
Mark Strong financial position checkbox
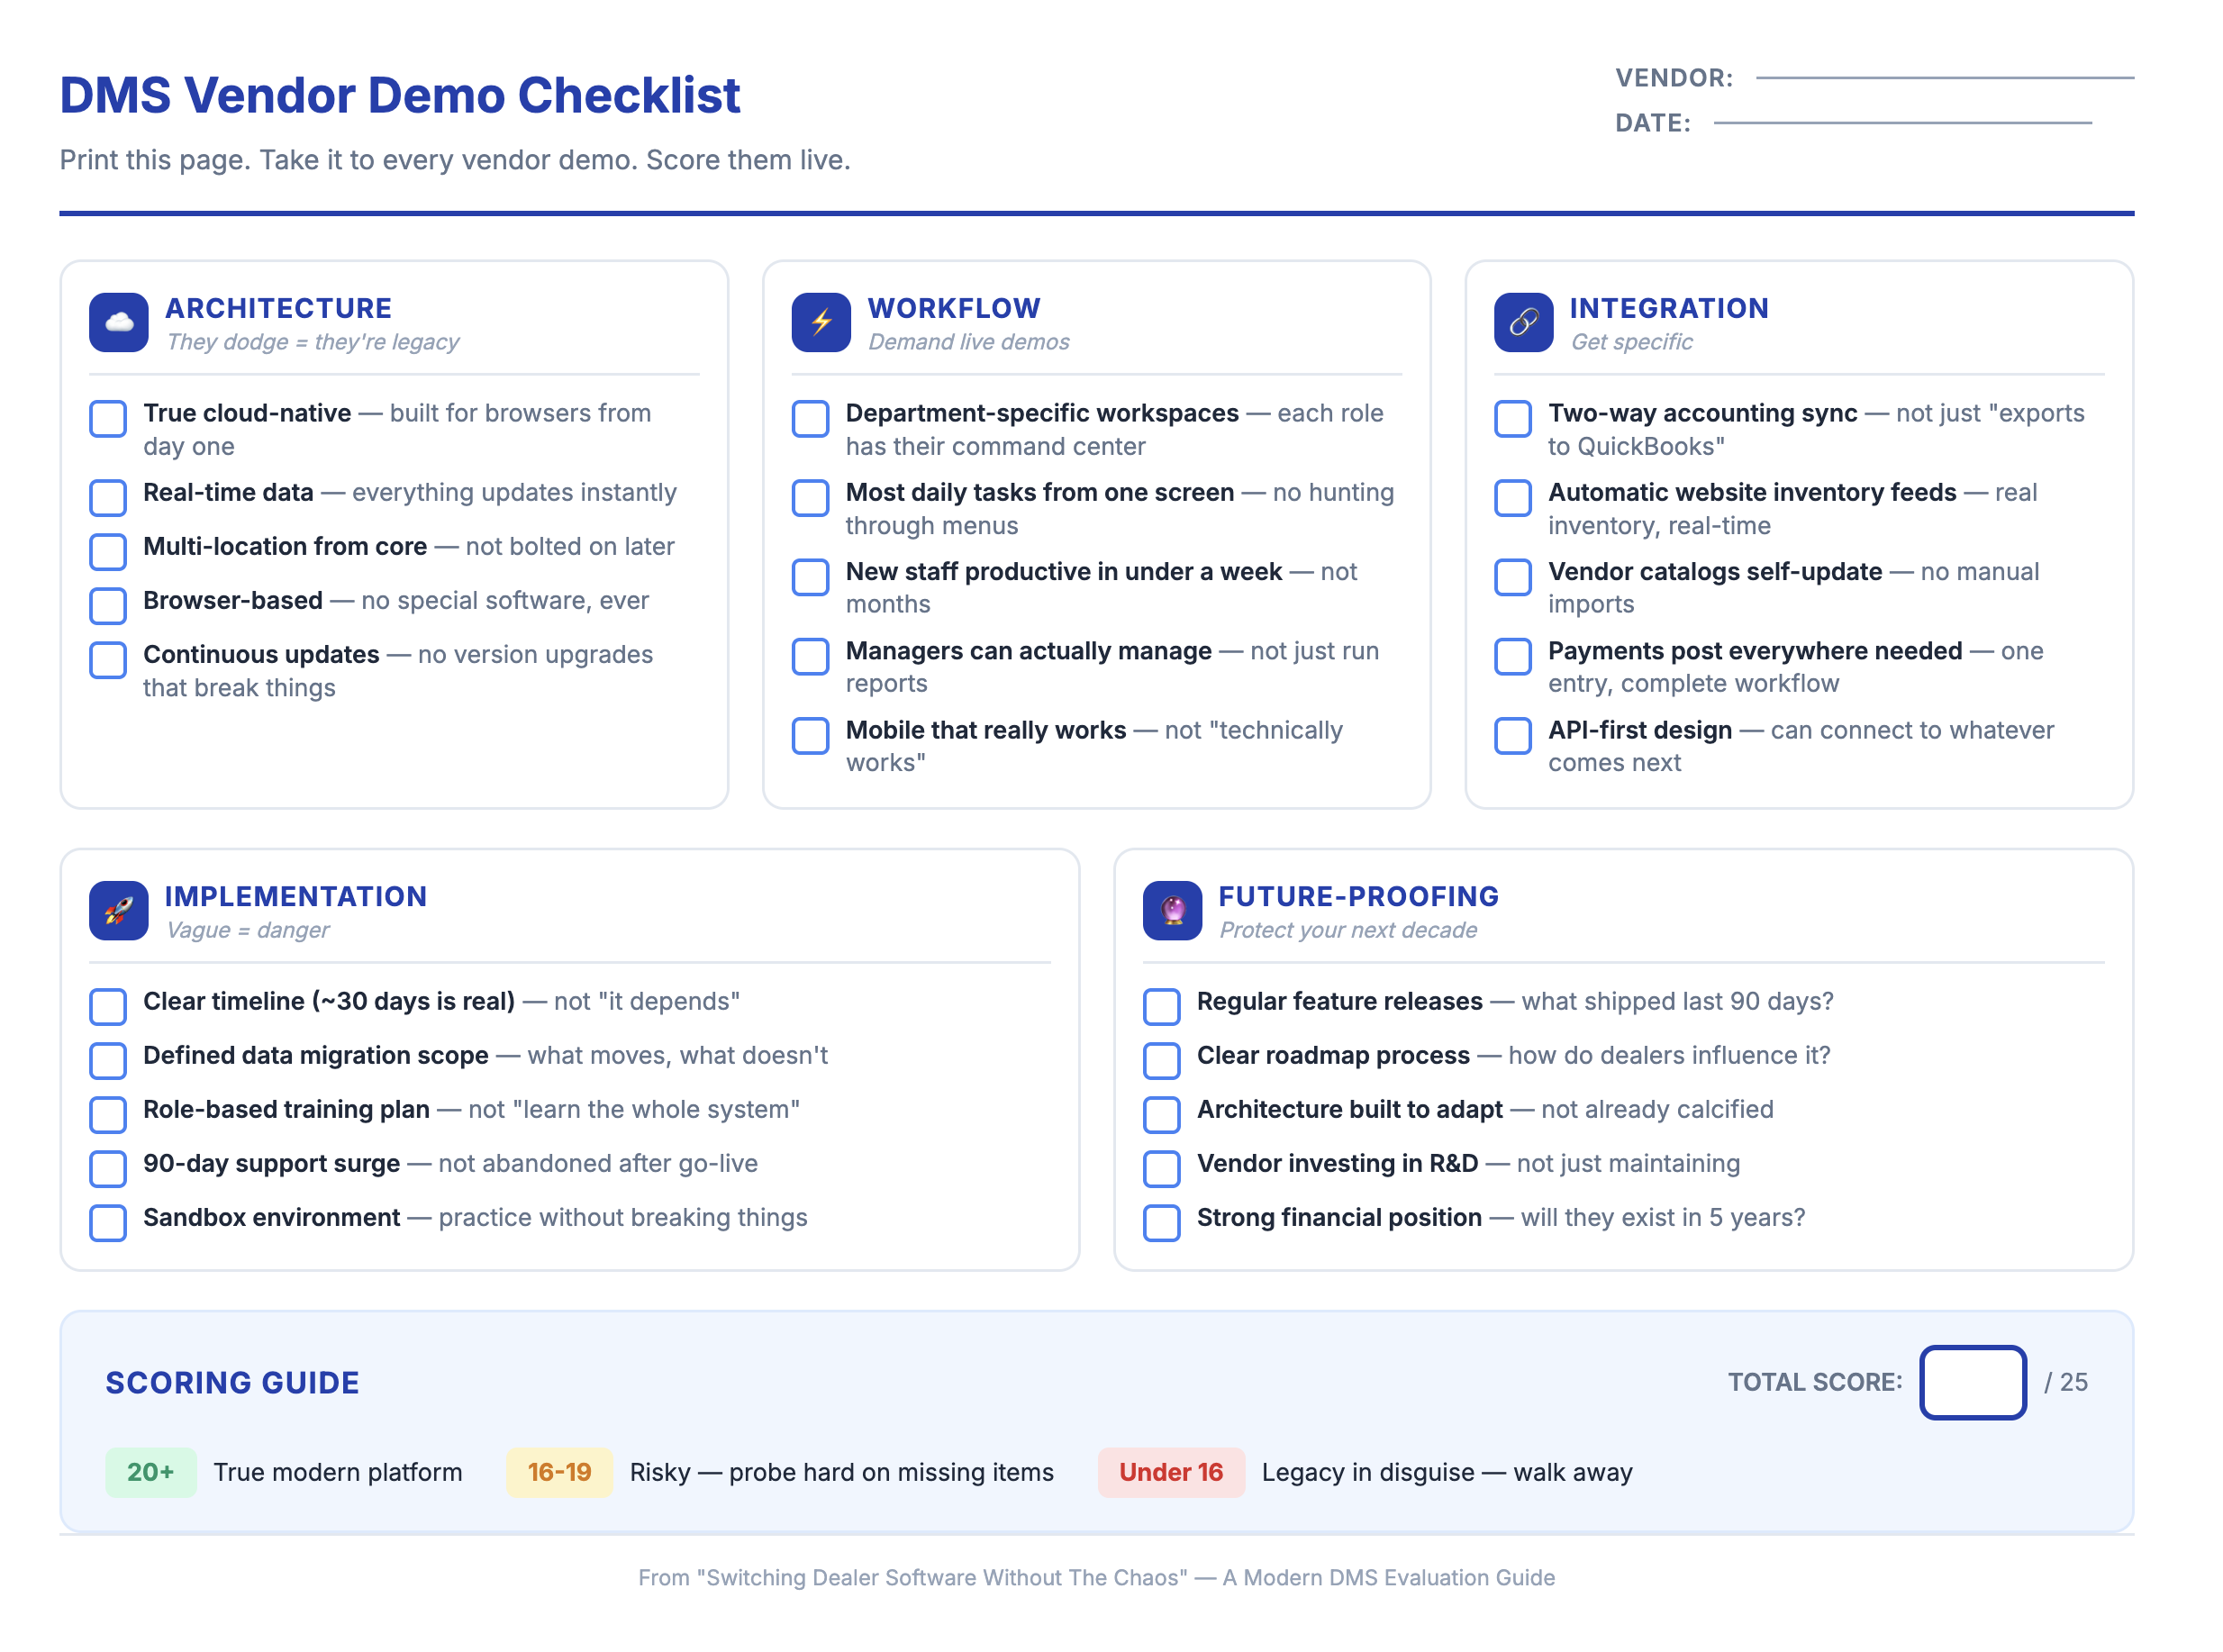1161,1222
